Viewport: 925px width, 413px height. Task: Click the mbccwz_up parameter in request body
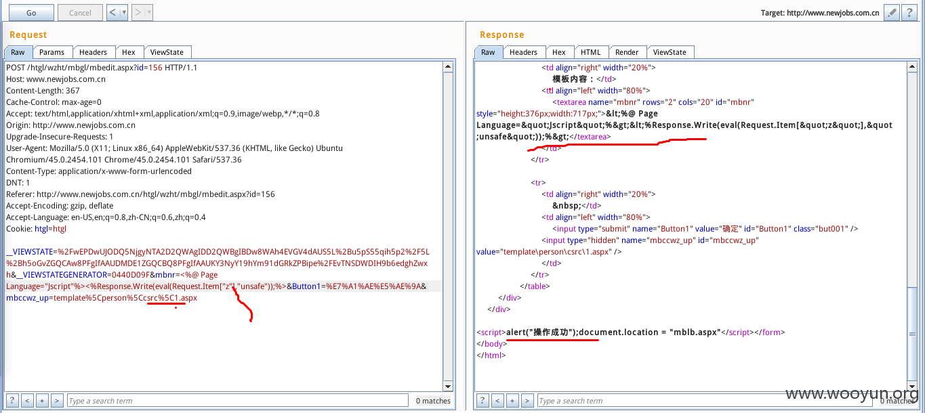[102, 298]
